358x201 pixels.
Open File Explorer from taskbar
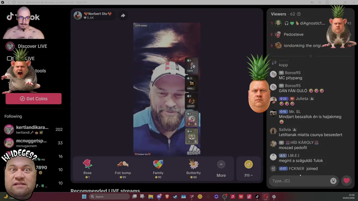pos(151,197)
